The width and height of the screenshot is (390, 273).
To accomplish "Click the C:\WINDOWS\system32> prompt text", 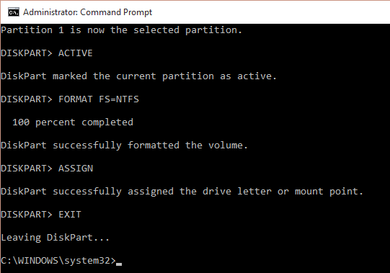I will [x=58, y=261].
